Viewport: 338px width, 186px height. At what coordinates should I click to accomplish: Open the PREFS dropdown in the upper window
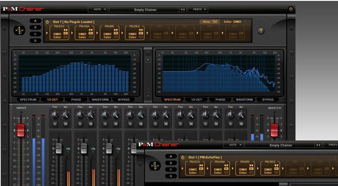pyautogui.click(x=198, y=10)
